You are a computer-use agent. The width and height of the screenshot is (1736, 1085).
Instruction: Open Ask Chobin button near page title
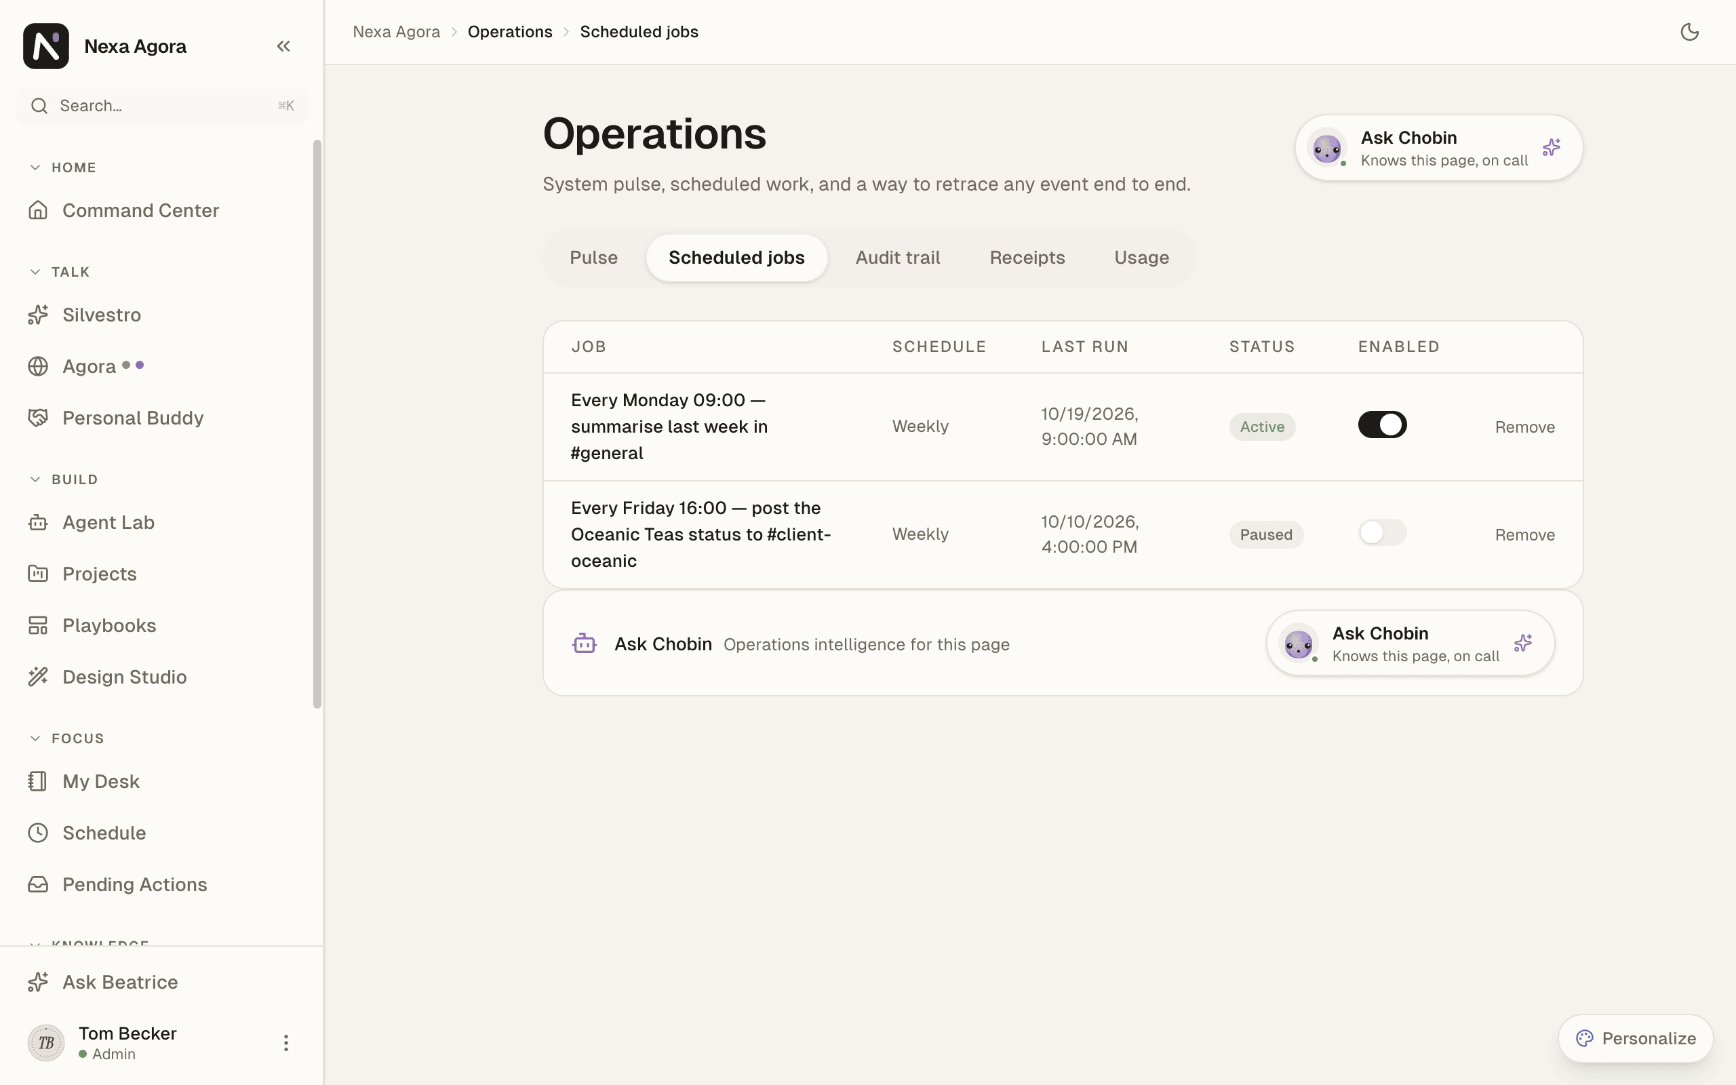(x=1439, y=148)
